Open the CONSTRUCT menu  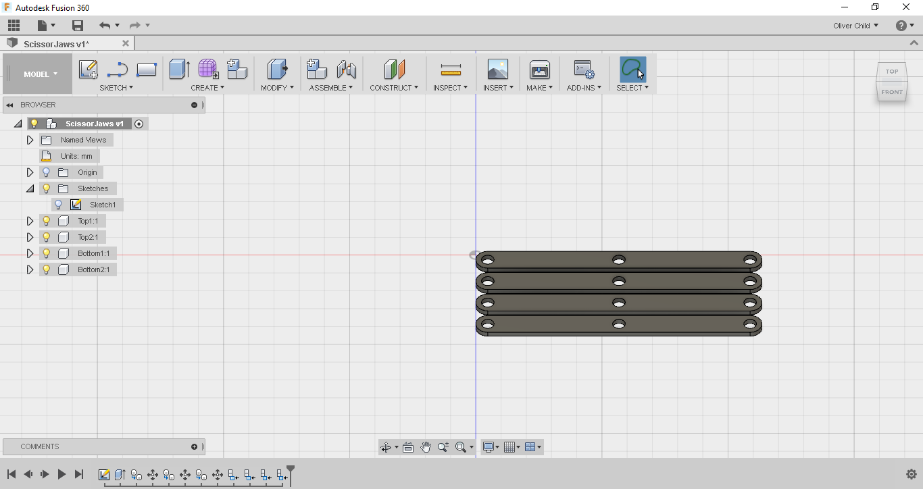(394, 88)
